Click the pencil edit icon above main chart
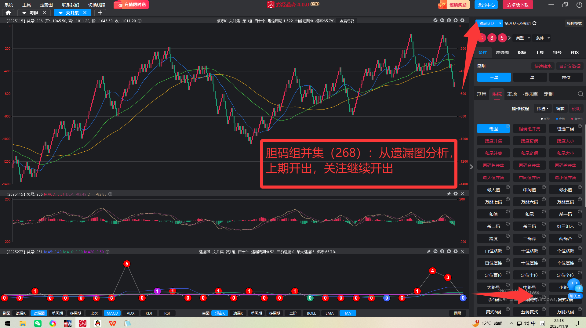The width and height of the screenshot is (586, 328). (x=435, y=20)
